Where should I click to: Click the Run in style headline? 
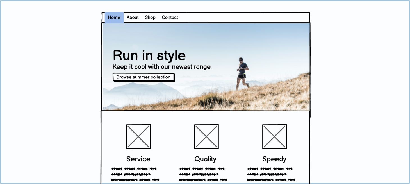(149, 55)
